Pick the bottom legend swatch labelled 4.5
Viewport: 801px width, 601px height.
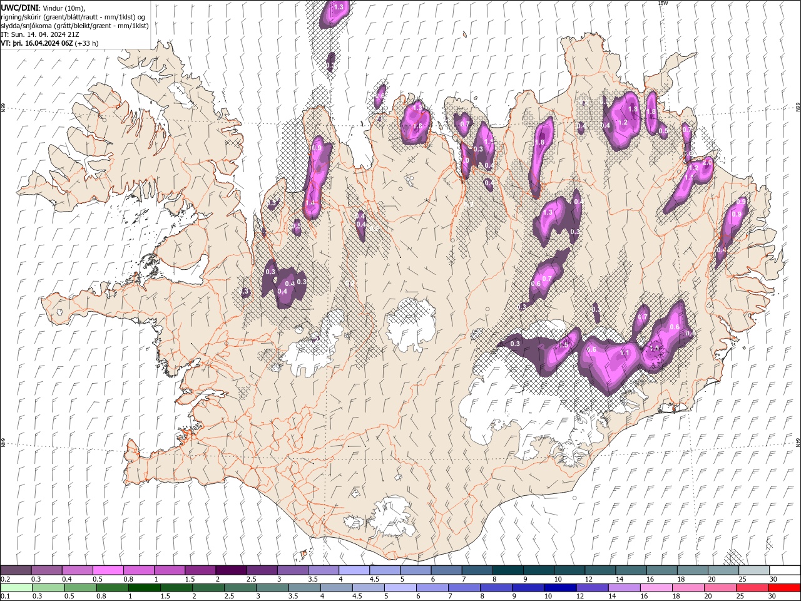tap(368, 588)
